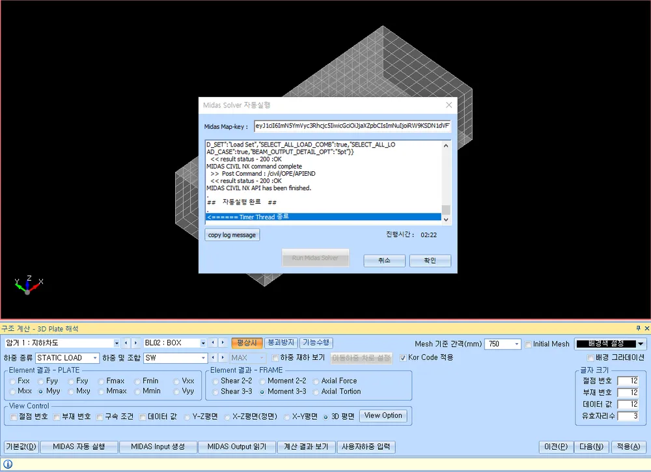The image size is (651, 472).
Task: Click the info icon in status bar
Action: pos(8,464)
